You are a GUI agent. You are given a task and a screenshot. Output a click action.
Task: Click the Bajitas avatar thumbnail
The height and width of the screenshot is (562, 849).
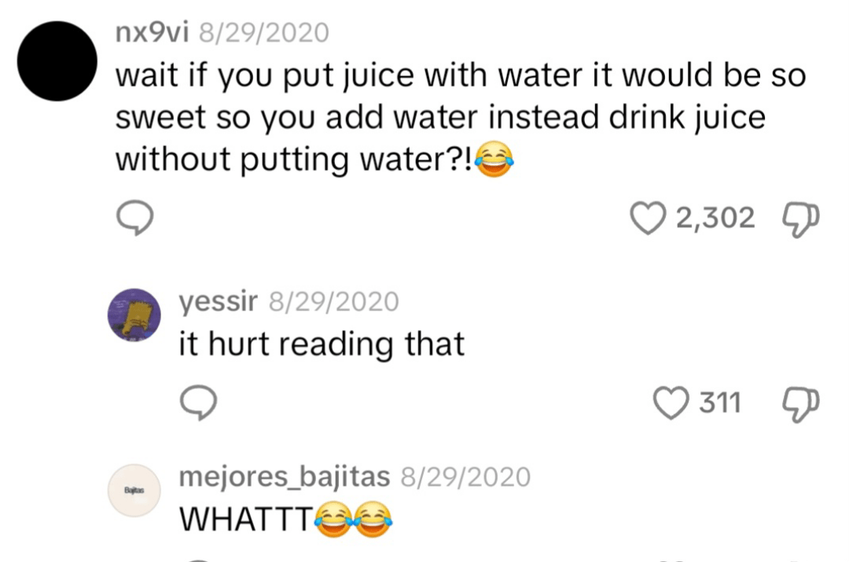[134, 490]
